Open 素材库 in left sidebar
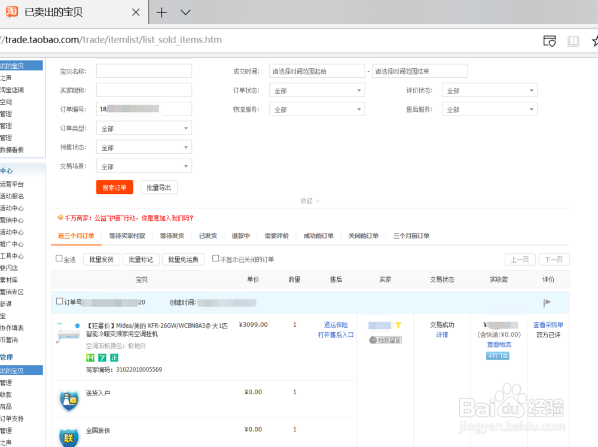 click(9, 280)
